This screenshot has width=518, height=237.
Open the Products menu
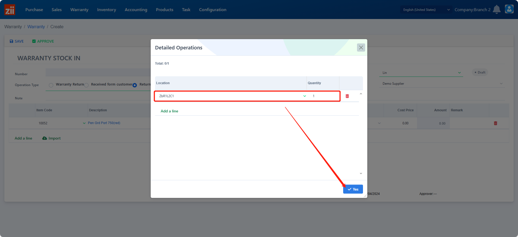click(165, 10)
